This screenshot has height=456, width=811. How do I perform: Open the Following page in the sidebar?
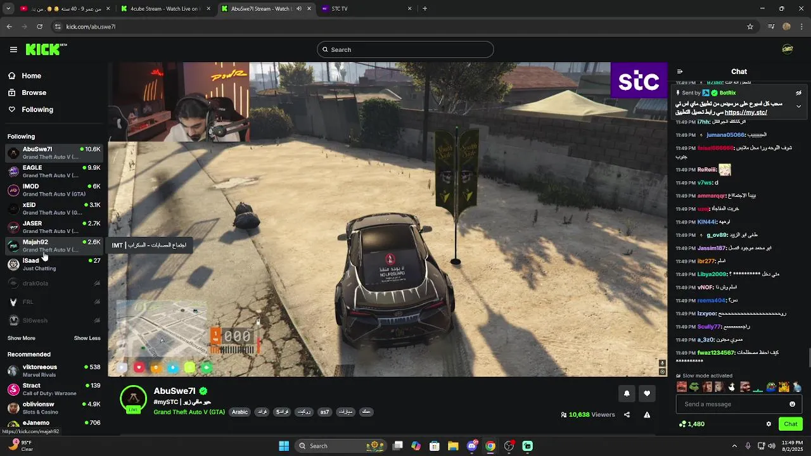point(30,110)
